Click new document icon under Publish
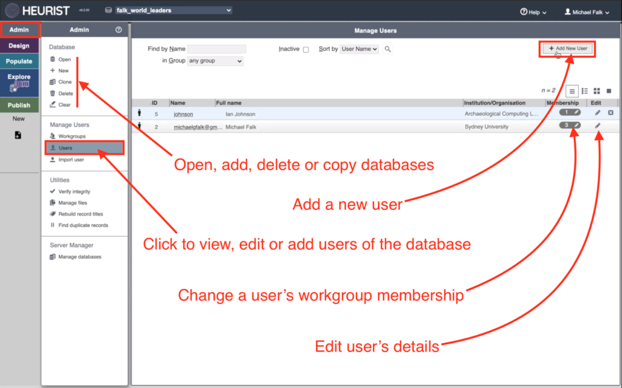 coord(18,135)
